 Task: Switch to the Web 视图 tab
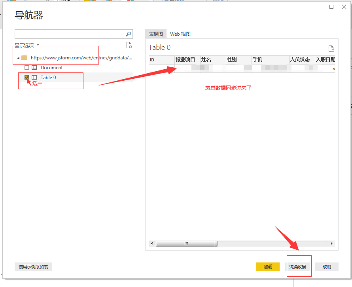point(180,34)
